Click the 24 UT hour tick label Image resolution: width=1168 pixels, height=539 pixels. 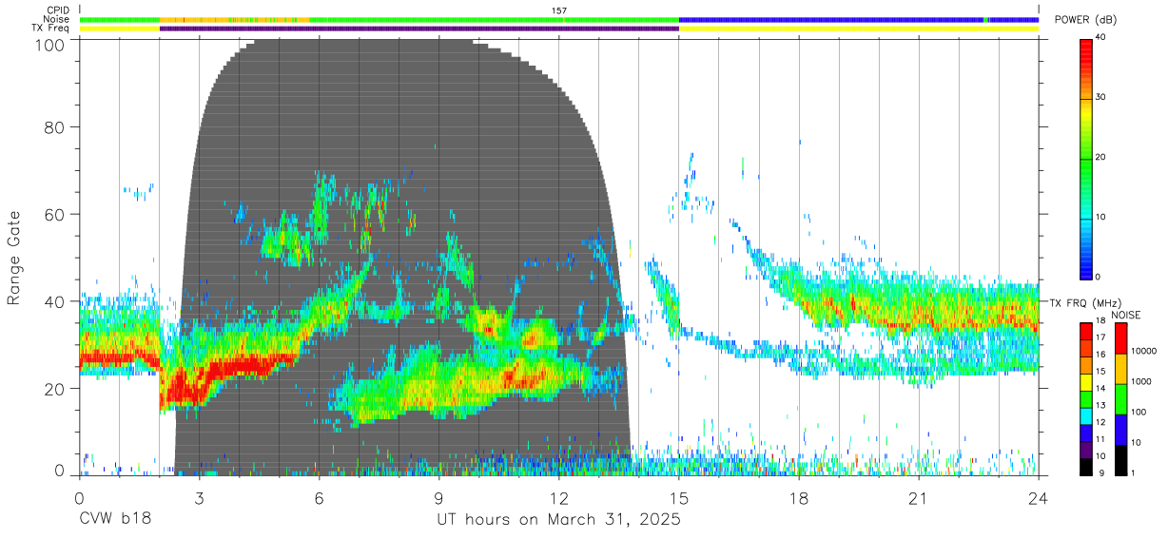coord(1039,497)
